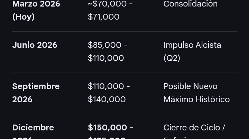Click the $140,000 value
Image resolution: width=249 pixels, height=139 pixels.
tap(107, 99)
